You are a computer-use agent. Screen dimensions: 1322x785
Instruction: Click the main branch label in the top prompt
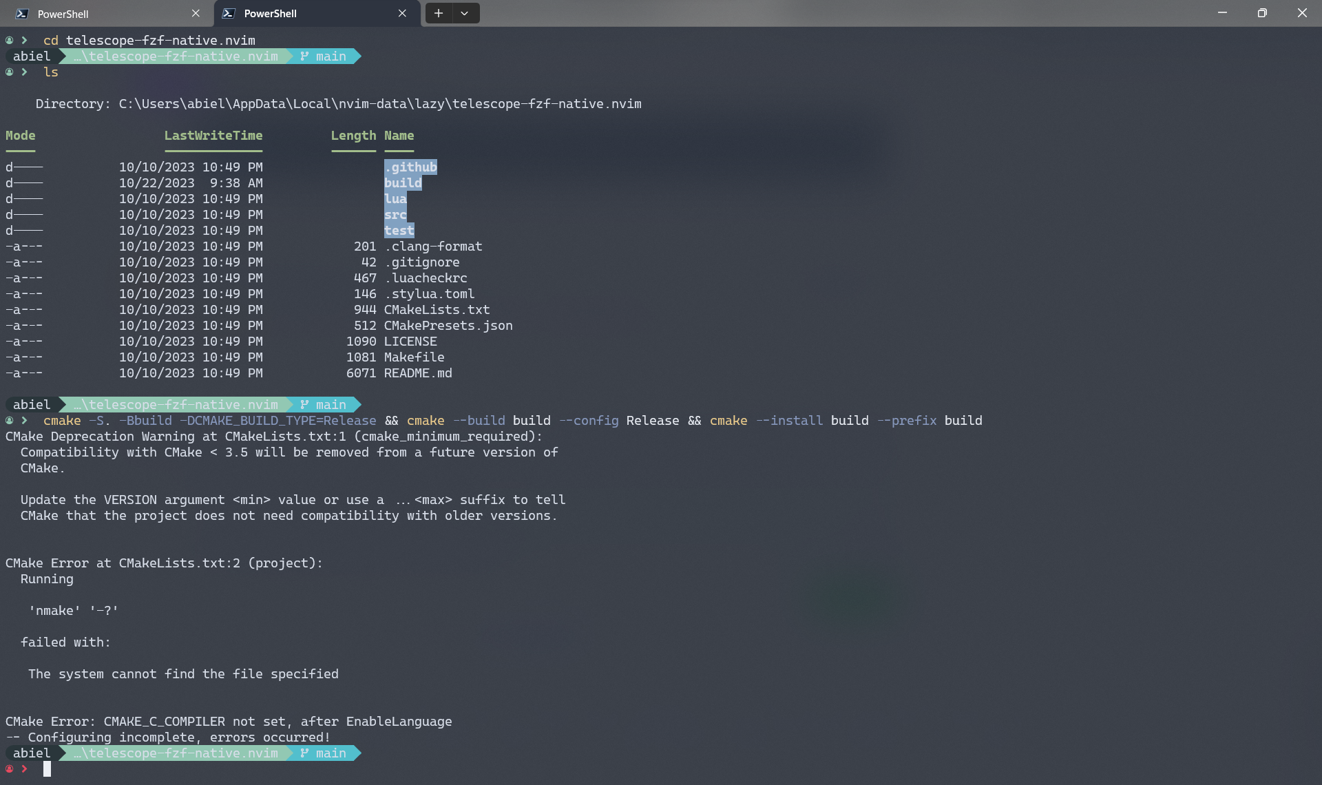point(330,56)
